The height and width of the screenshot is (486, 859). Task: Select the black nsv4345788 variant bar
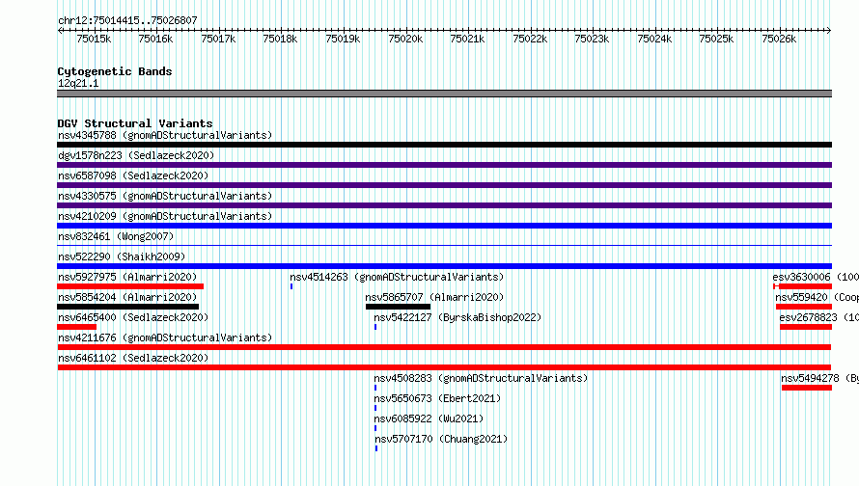tap(444, 145)
